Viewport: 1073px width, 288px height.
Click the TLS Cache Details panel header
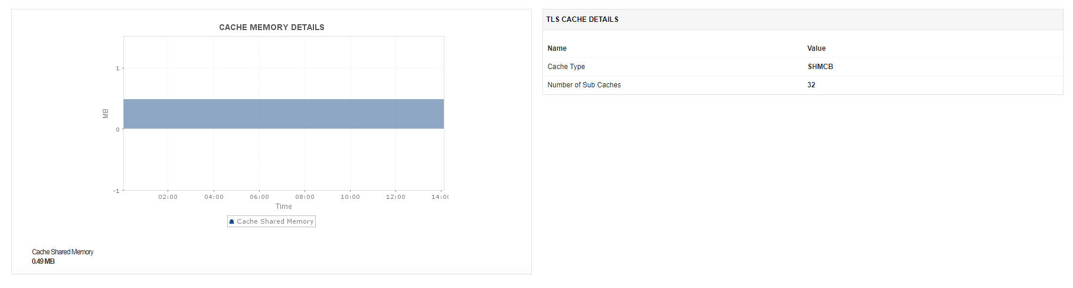pos(803,19)
